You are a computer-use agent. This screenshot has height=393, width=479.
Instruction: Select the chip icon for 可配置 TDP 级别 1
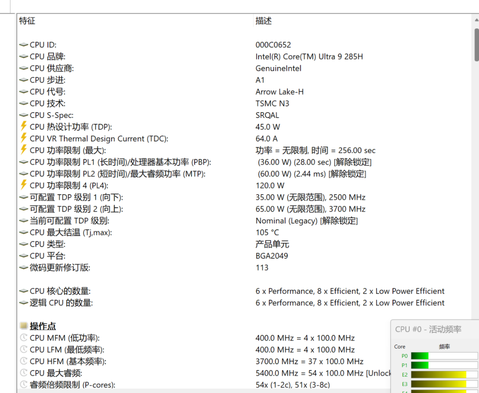pyautogui.click(x=24, y=197)
